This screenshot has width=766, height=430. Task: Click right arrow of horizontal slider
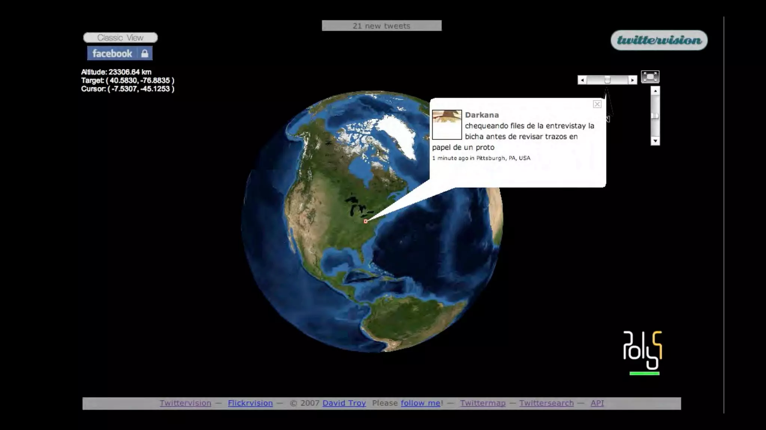(x=632, y=80)
